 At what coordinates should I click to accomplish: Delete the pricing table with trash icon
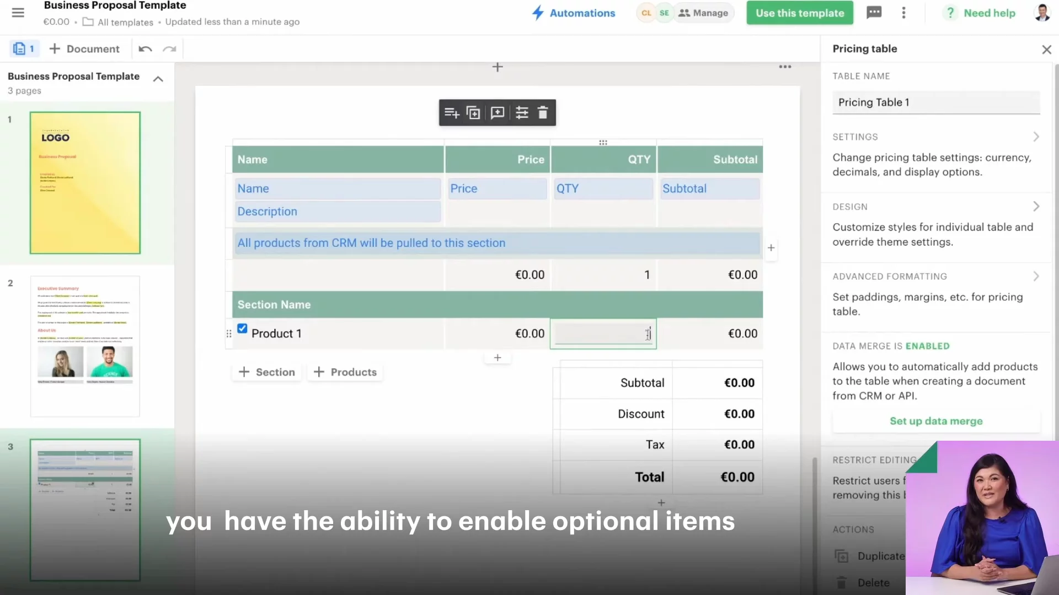coord(543,113)
